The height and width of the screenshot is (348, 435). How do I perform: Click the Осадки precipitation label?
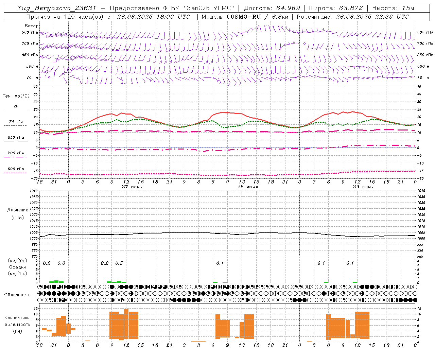17,267
